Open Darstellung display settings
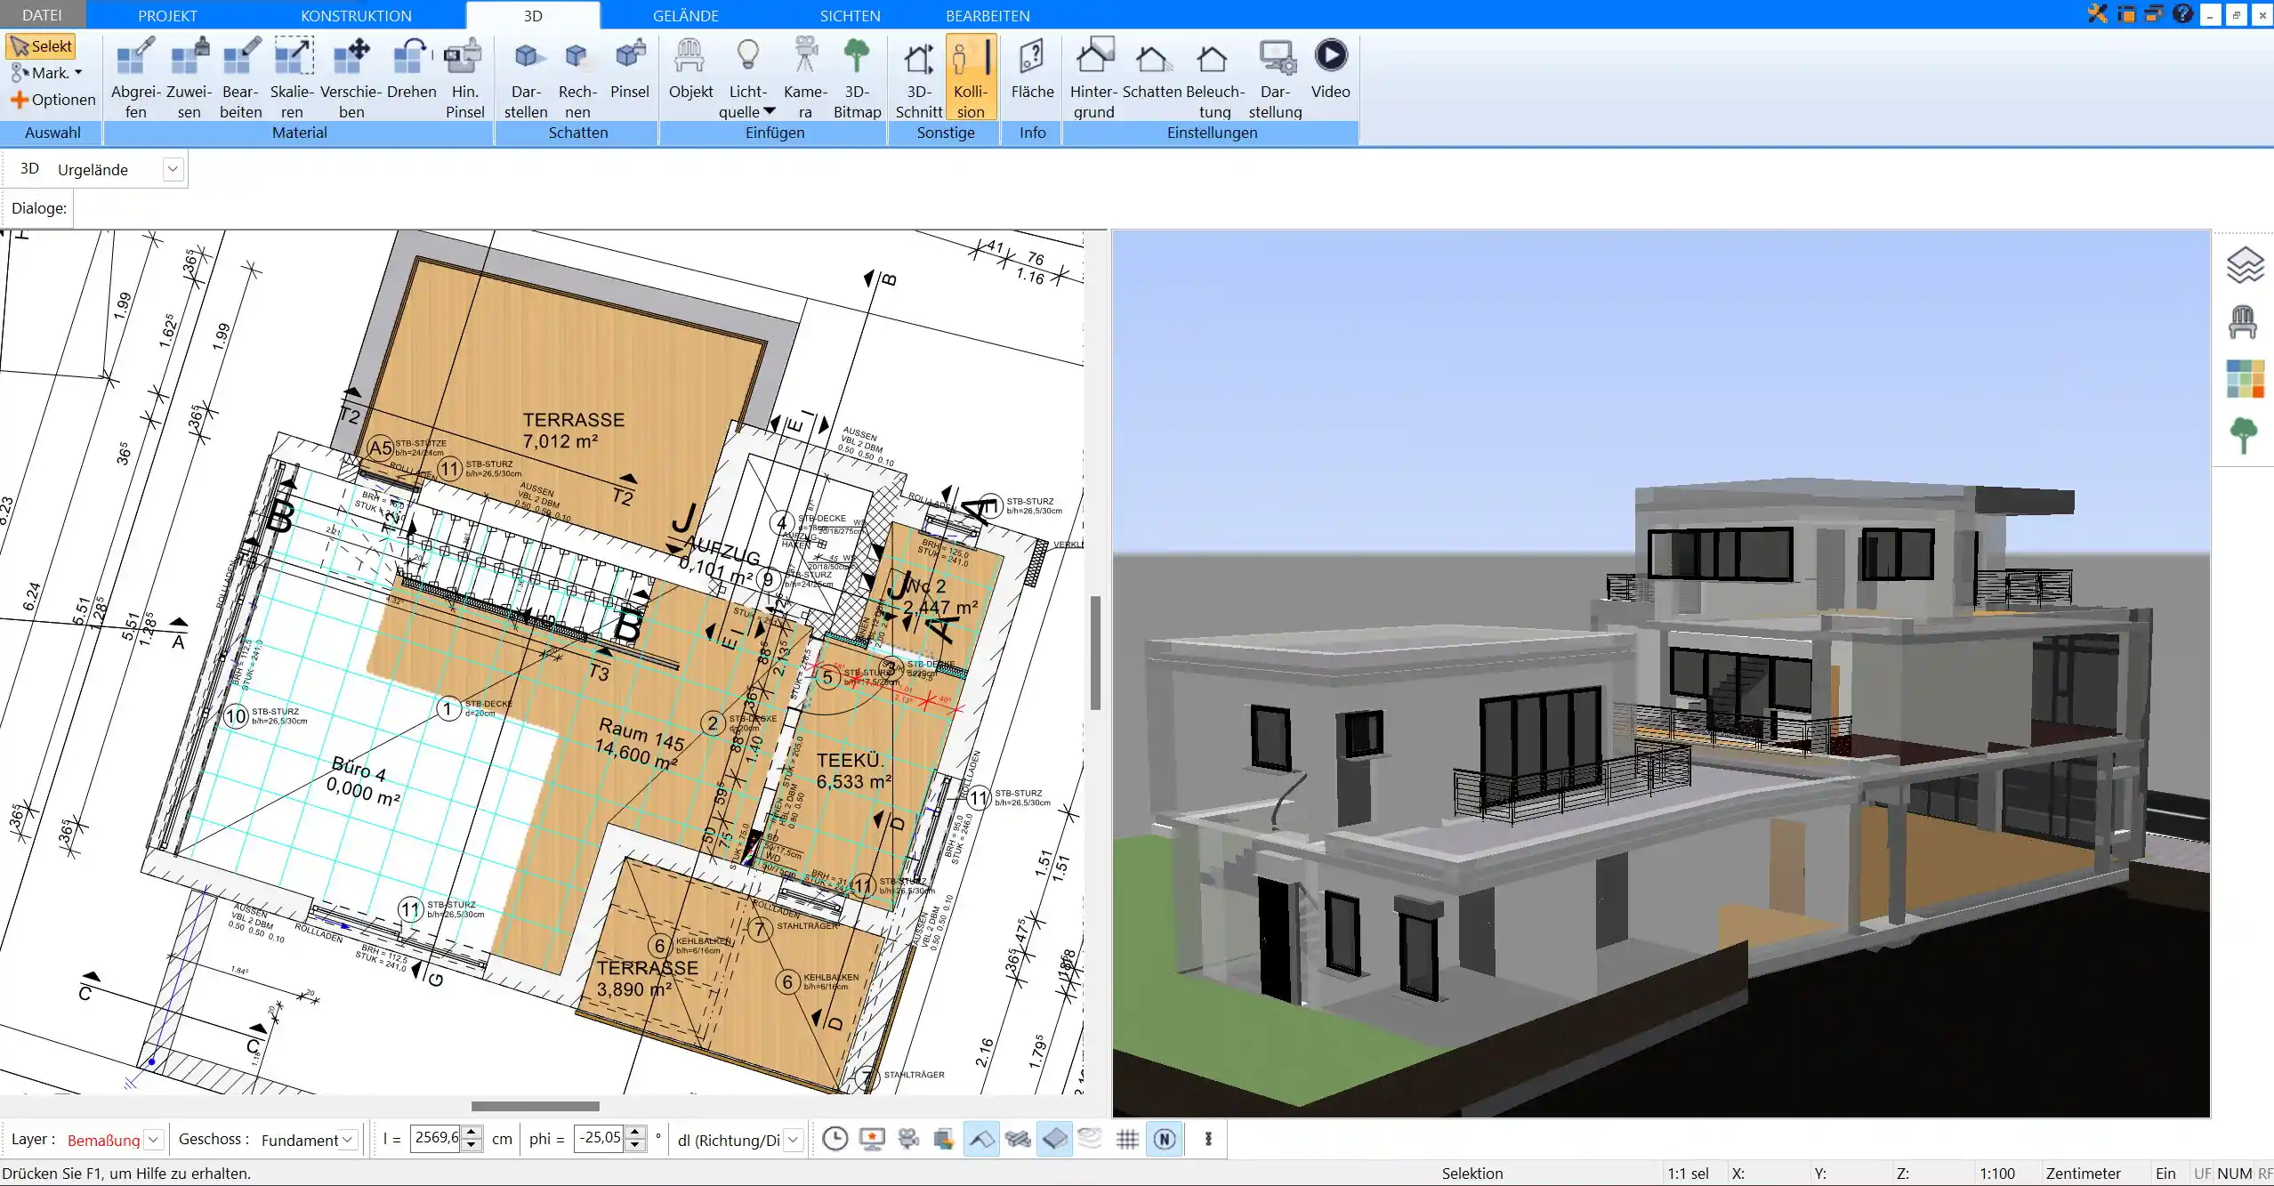Screen dimensions: 2274x1186 tap(1275, 78)
